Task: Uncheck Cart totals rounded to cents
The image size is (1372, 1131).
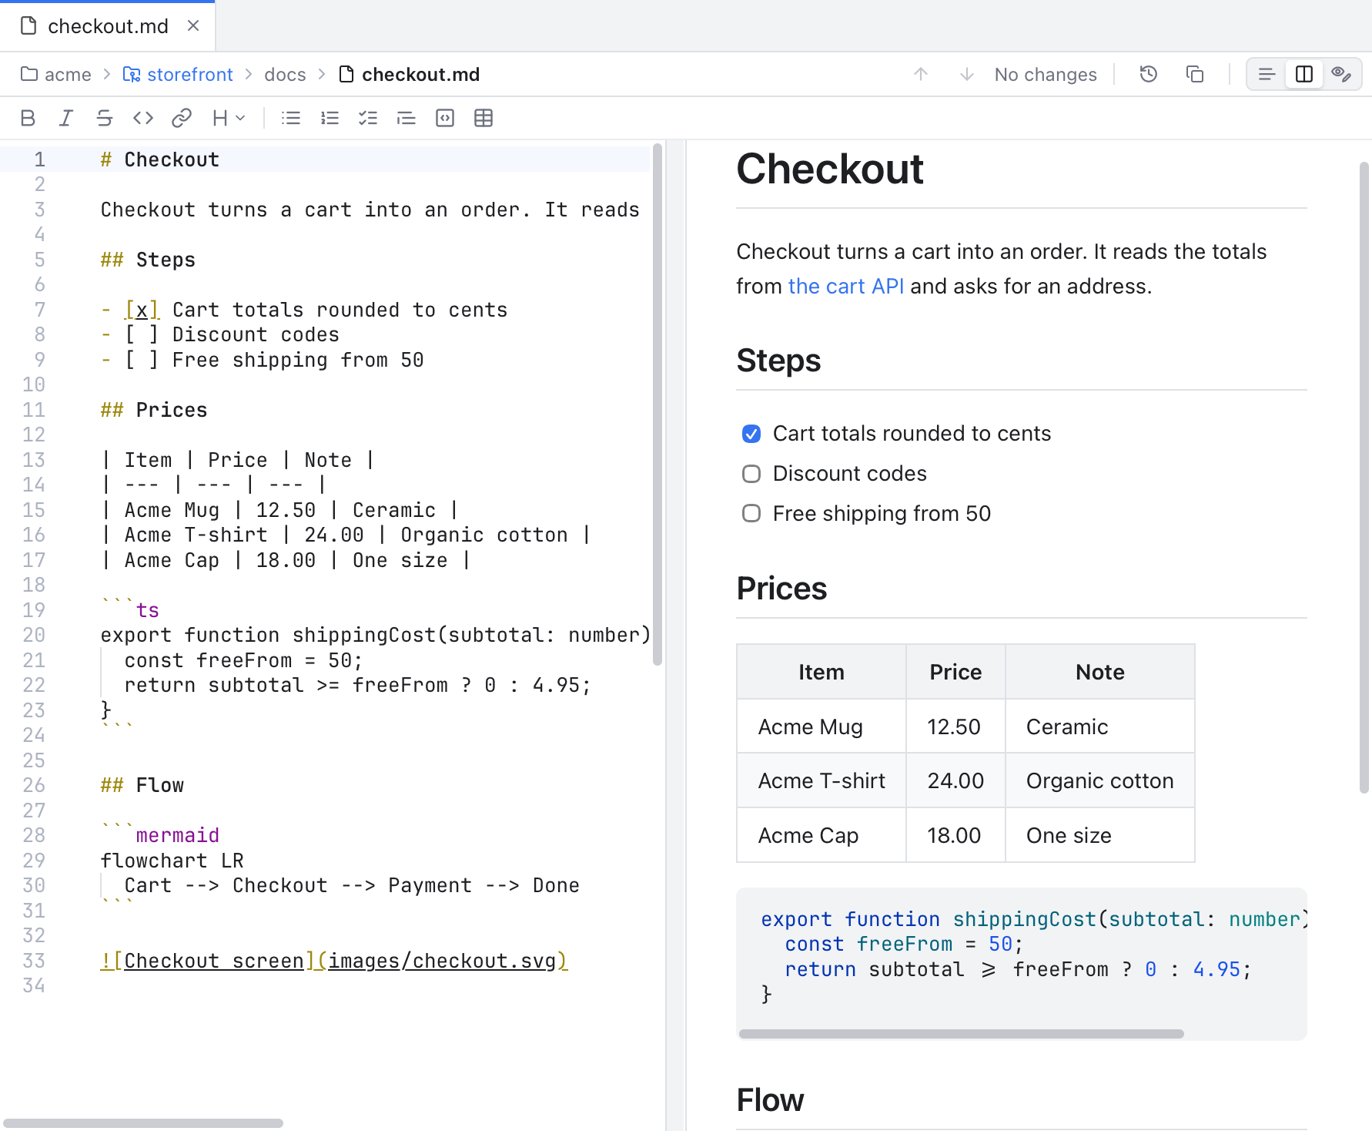Action: click(x=751, y=434)
